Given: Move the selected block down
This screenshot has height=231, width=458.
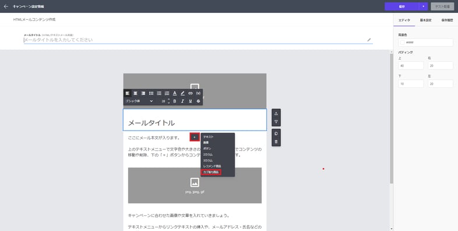Looking at the screenshot, I should (x=276, y=122).
